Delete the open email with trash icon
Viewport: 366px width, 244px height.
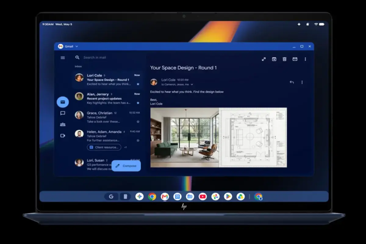pos(285,59)
